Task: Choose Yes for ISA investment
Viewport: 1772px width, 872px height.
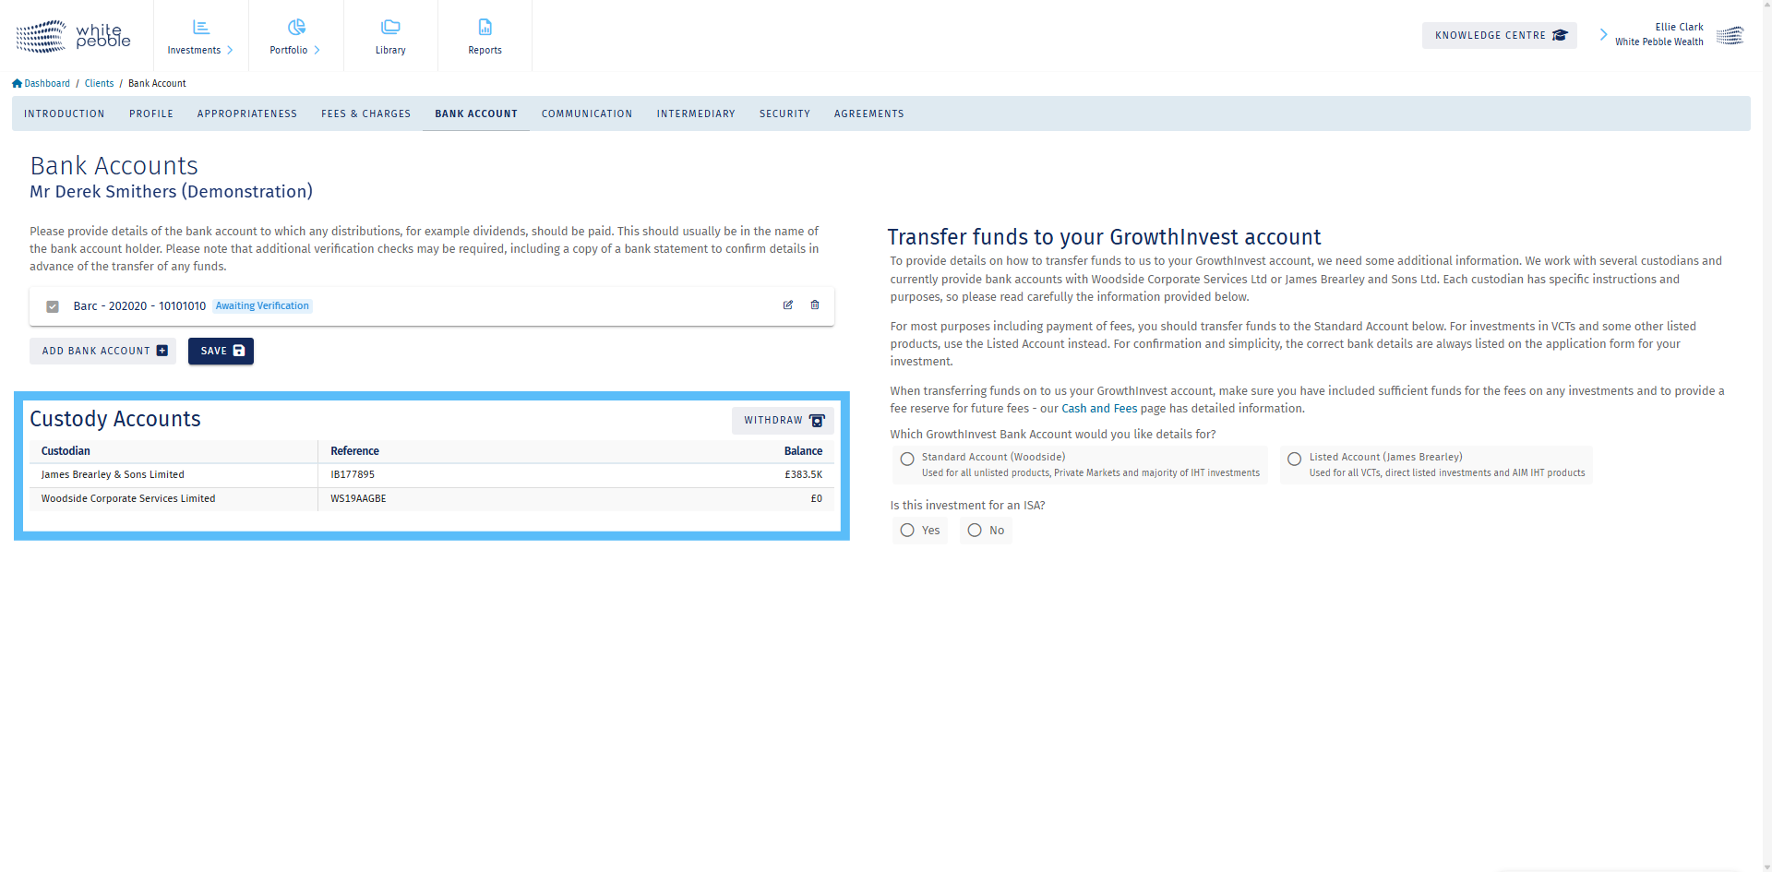Action: pos(907,531)
